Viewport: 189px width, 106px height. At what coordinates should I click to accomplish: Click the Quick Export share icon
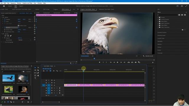click(x=182, y=6)
